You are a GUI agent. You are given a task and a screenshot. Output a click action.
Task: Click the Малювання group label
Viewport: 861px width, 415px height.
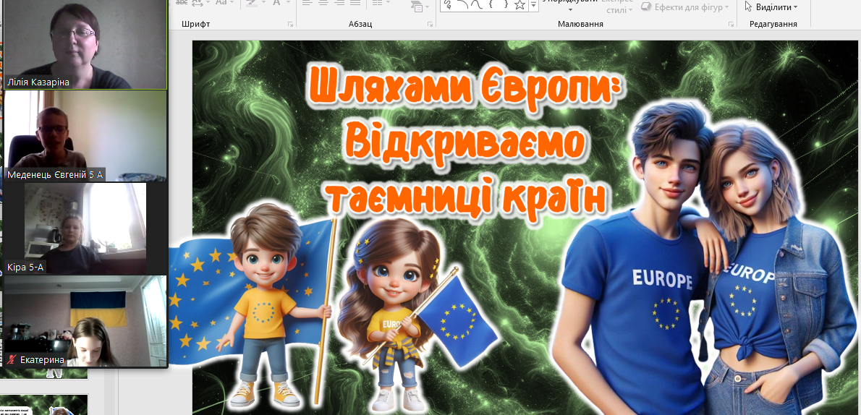[x=580, y=24]
